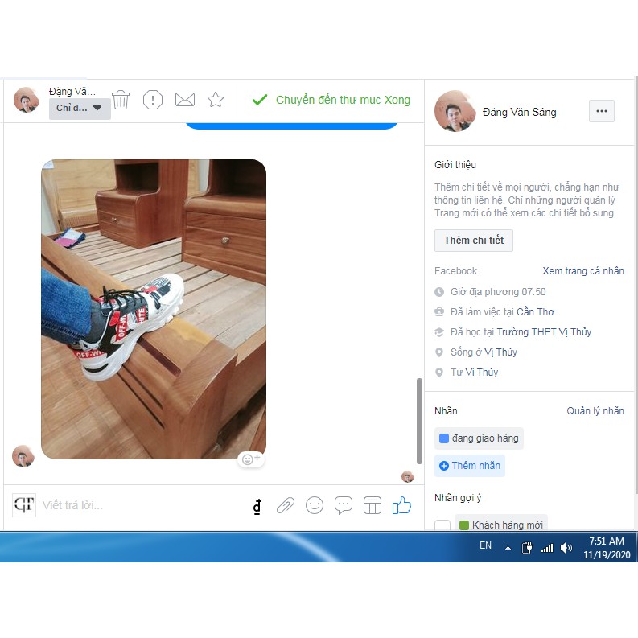Open Cần Thơ workplace link
Image resolution: width=638 pixels, height=638 pixels.
tap(536, 312)
